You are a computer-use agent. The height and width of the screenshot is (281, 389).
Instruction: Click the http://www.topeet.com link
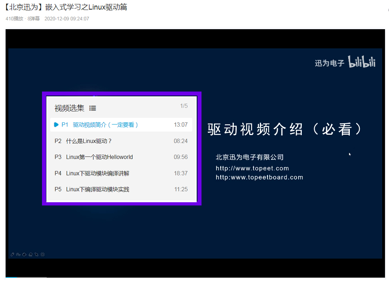pos(253,168)
